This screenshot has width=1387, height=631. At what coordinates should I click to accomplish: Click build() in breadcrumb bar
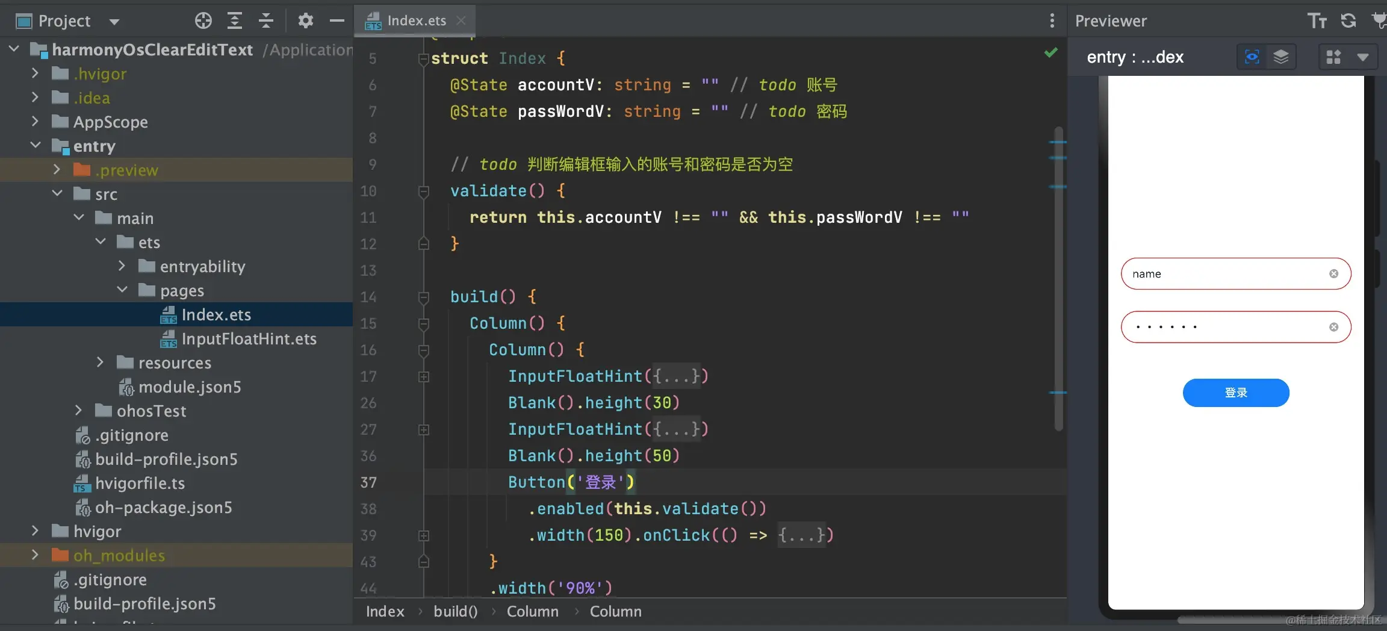[x=456, y=612]
